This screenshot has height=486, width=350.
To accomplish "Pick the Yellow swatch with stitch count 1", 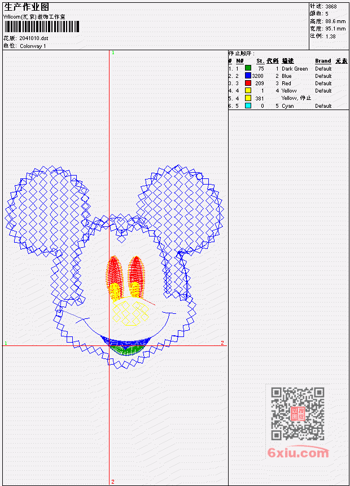I will [248, 90].
